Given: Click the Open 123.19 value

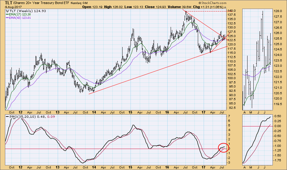Looking at the screenshot, I should [x=92, y=7].
